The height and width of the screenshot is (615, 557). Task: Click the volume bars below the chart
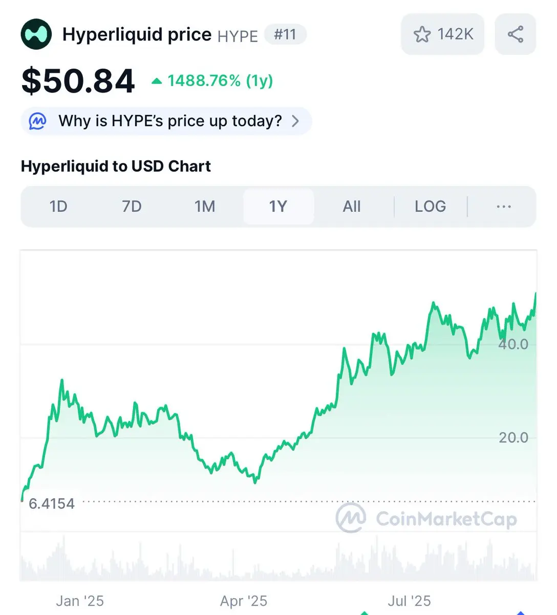(278, 559)
